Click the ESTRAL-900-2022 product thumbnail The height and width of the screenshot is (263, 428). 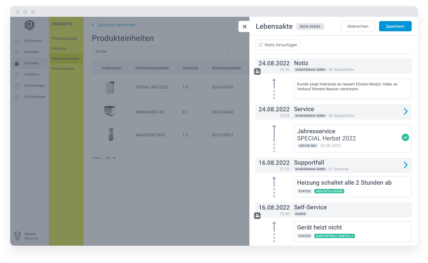pos(110,87)
